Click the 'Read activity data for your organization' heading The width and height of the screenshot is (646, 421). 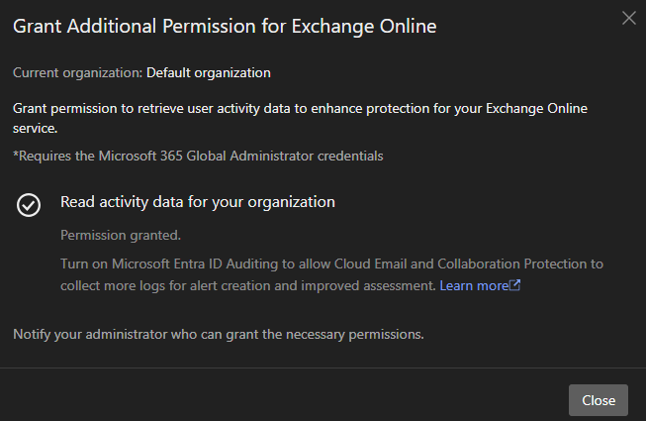[x=198, y=202]
